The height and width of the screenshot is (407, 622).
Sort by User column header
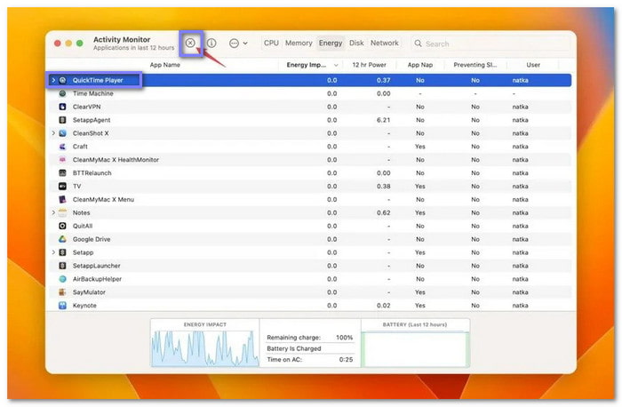(x=533, y=65)
